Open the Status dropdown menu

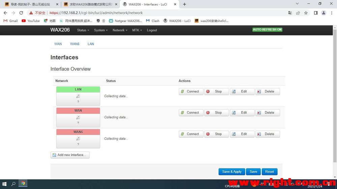[x=83, y=30]
